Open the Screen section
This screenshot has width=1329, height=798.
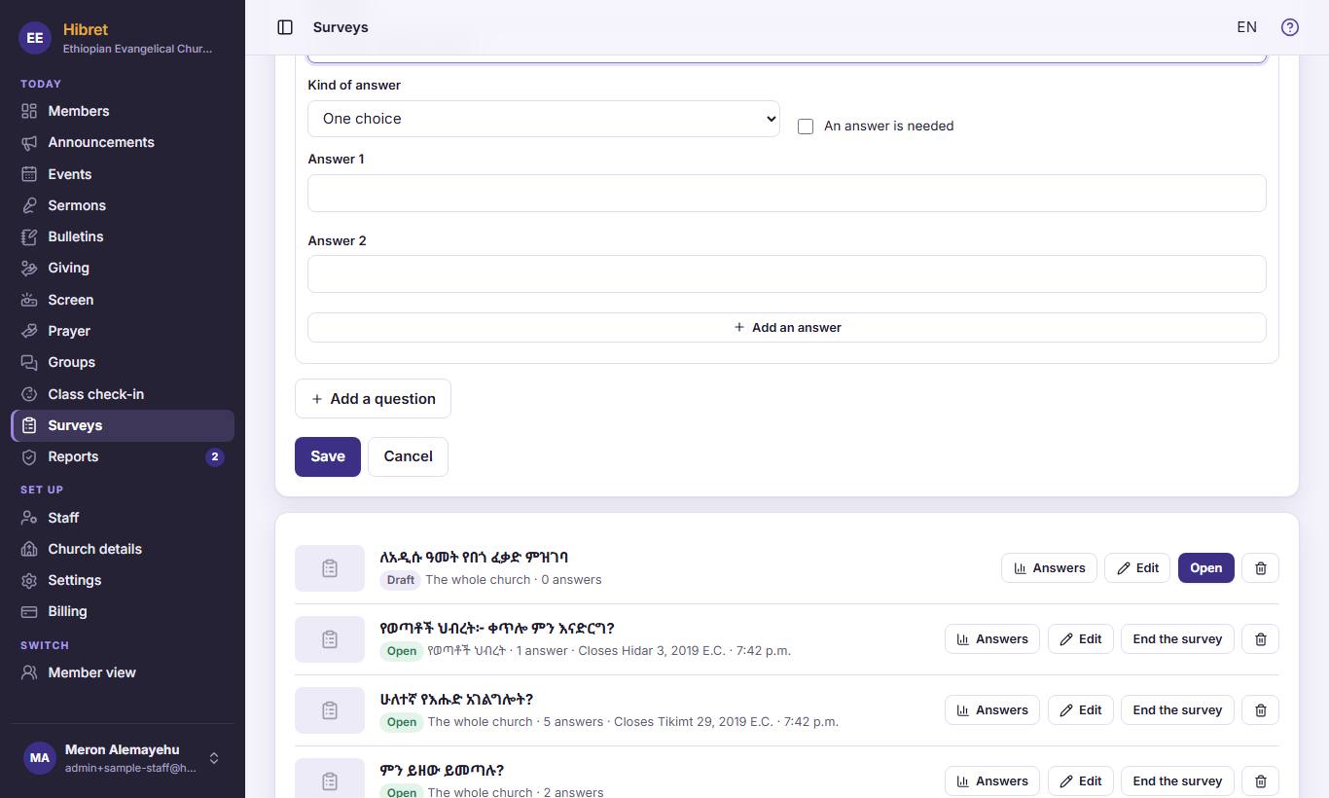(x=123, y=300)
